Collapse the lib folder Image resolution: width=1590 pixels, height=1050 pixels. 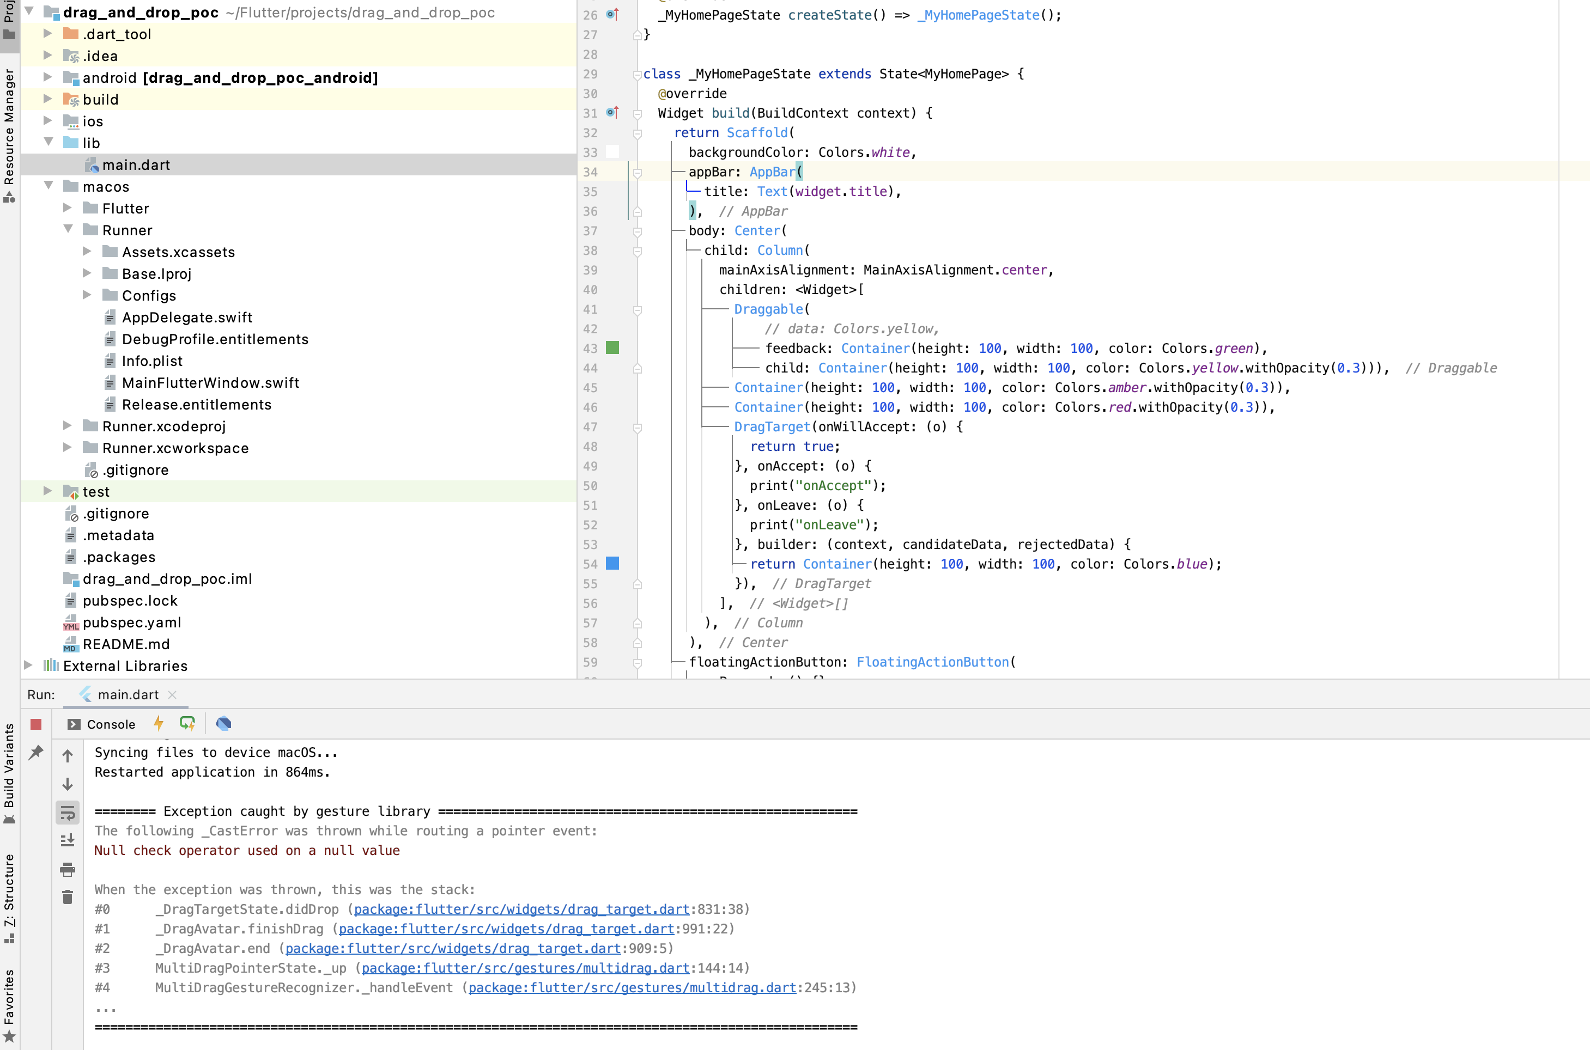point(48,142)
